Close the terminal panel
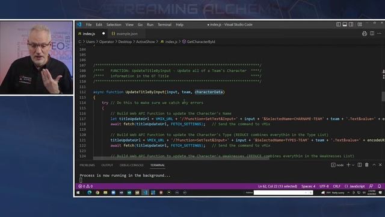This screenshot has height=217, width=385. [380, 165]
